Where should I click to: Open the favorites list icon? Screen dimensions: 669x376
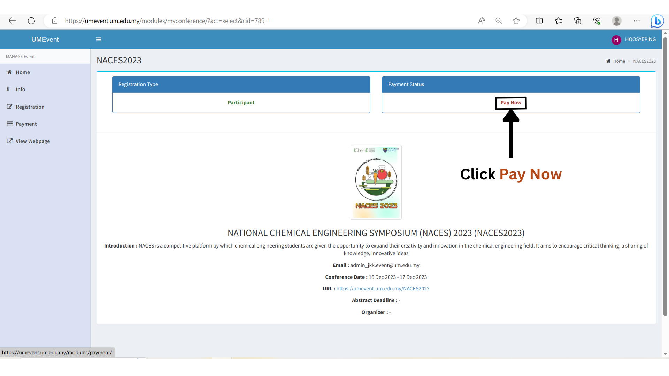[559, 21]
